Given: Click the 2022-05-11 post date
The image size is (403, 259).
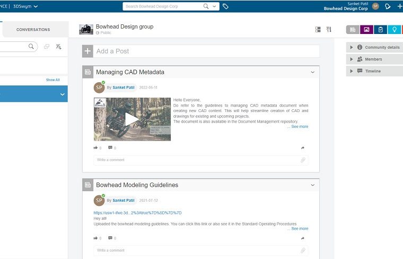Looking at the screenshot, I should pyautogui.click(x=148, y=88).
